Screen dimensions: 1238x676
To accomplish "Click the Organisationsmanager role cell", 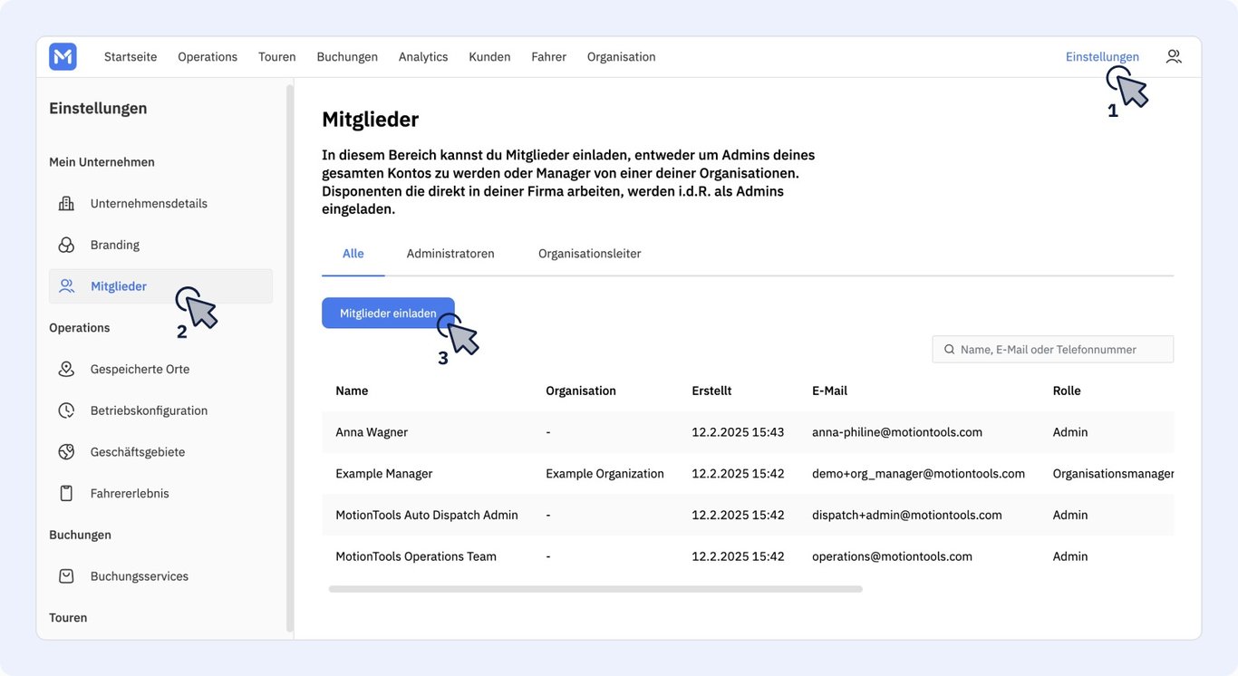I will pyautogui.click(x=1114, y=474).
